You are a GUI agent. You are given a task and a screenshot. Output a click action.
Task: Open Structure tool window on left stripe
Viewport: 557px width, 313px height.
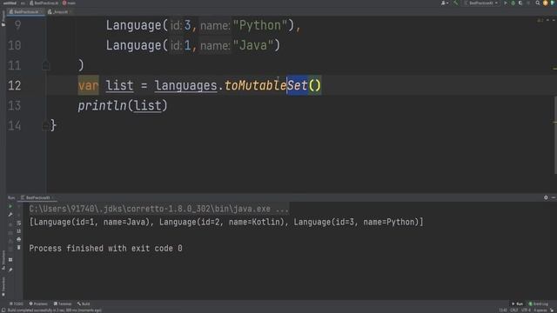3,260
